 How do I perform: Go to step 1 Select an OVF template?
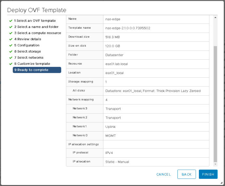35,21
